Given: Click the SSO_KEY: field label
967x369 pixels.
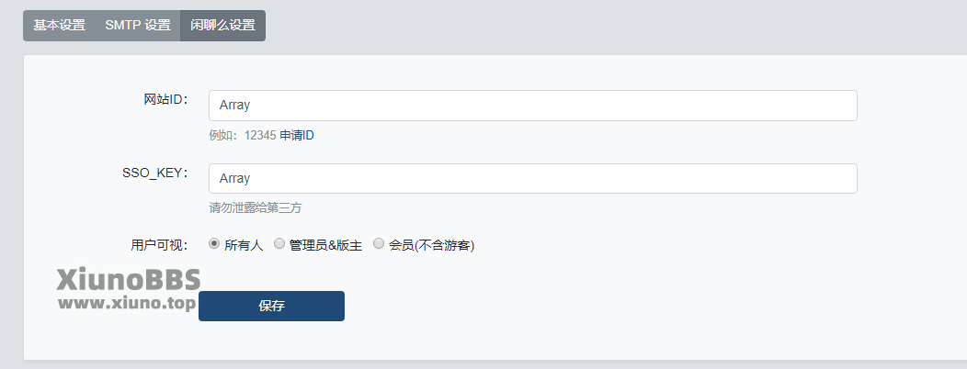Looking at the screenshot, I should click(x=154, y=173).
